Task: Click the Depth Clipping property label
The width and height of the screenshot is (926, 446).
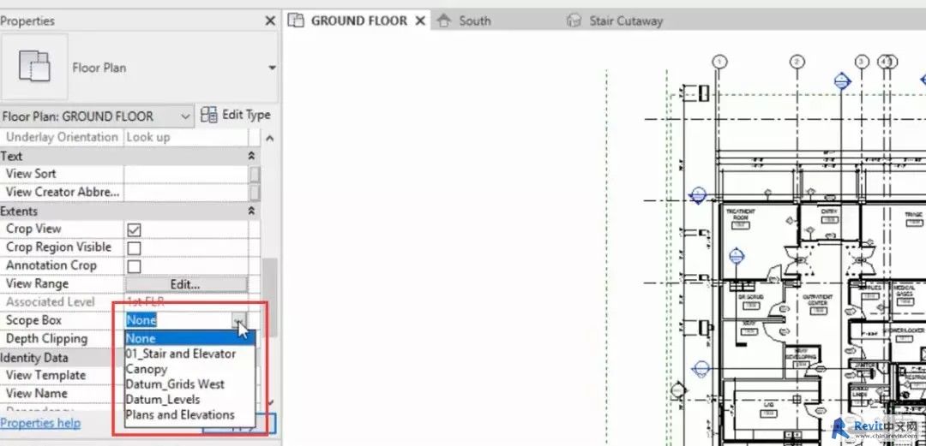Action: pos(46,339)
